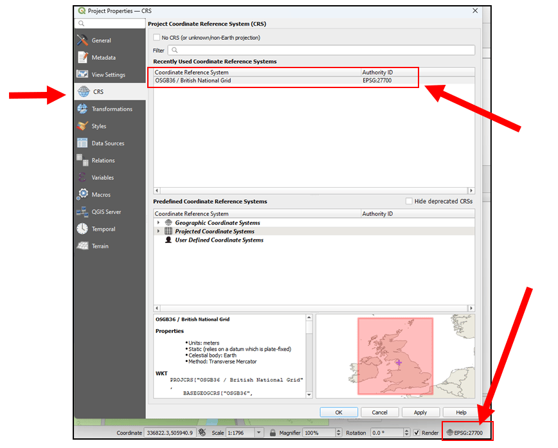558x448 pixels.
Task: Open the Transformations globe icon
Action: (82, 109)
